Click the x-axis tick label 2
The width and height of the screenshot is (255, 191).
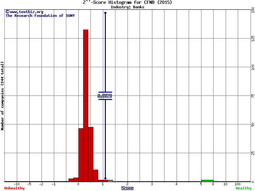[x=127, y=184]
